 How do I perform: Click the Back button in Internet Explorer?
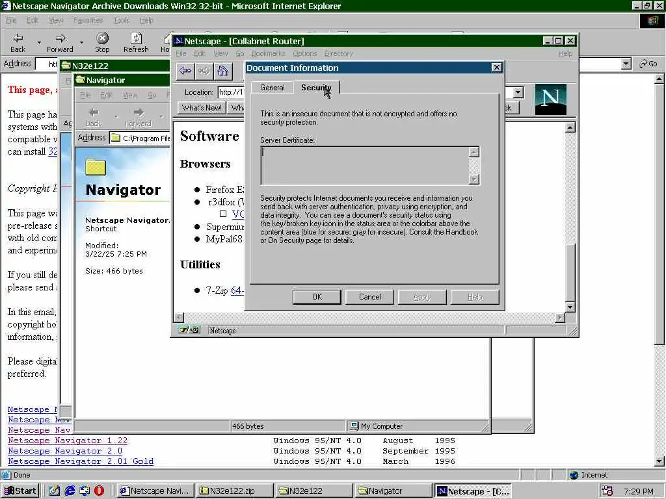pyautogui.click(x=18, y=42)
